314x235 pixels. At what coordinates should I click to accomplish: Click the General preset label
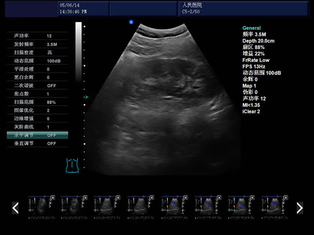coord(251,28)
